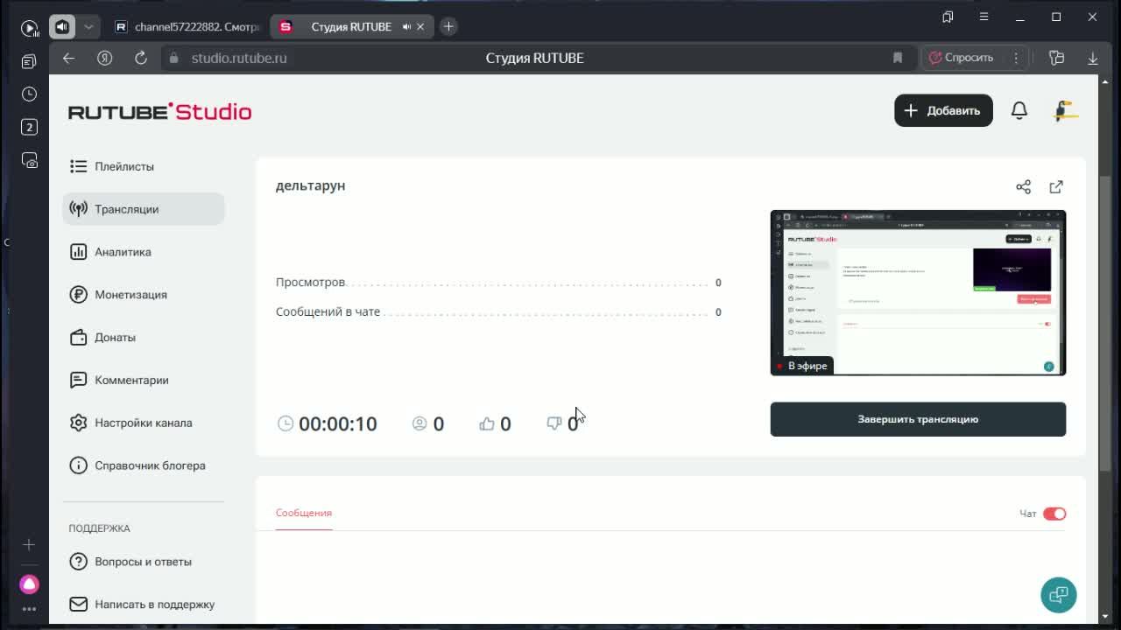Click the stream title дельтарун
The height and width of the screenshot is (630, 1121).
pos(311,185)
